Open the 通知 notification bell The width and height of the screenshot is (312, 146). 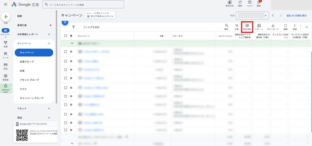coord(258,3)
